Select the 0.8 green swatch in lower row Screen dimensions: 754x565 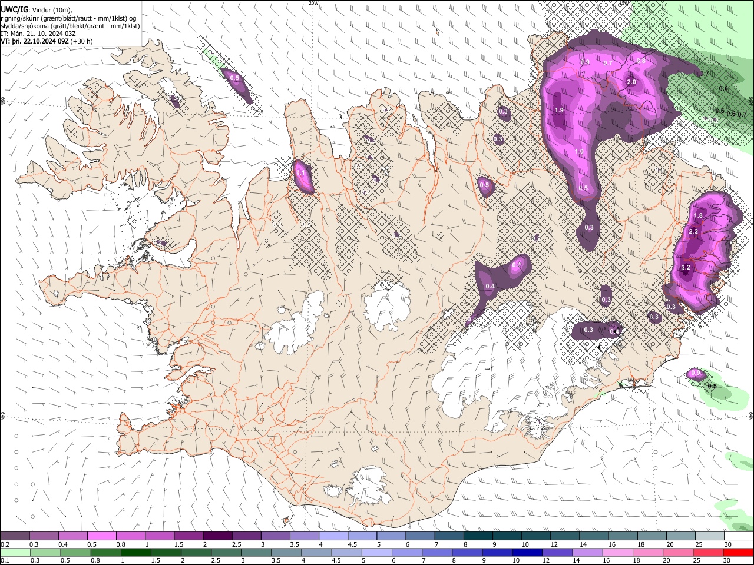coord(105,552)
